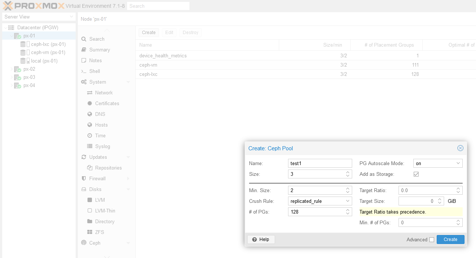Click the DNS globe icon

[x=90, y=114]
